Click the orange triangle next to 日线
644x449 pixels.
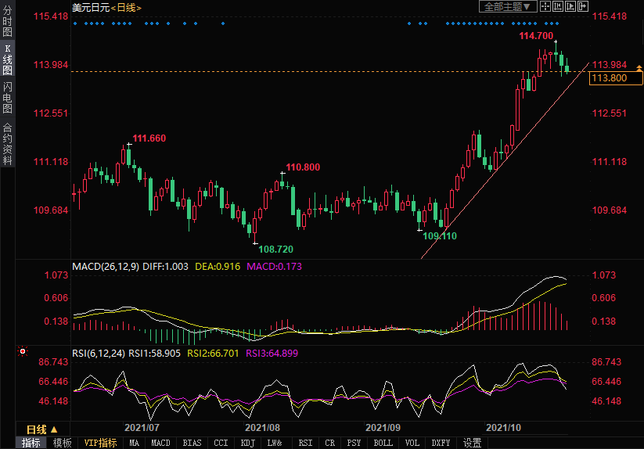pos(54,429)
